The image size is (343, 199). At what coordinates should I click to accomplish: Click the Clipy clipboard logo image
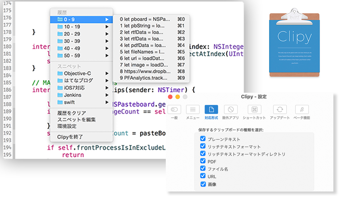pos(294,43)
